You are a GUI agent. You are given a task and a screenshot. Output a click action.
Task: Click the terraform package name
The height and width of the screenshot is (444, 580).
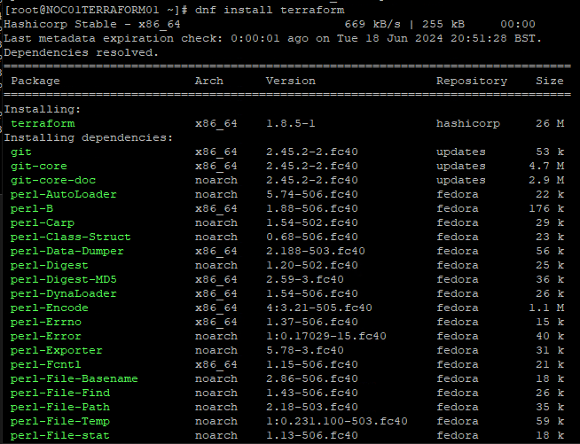coord(43,123)
